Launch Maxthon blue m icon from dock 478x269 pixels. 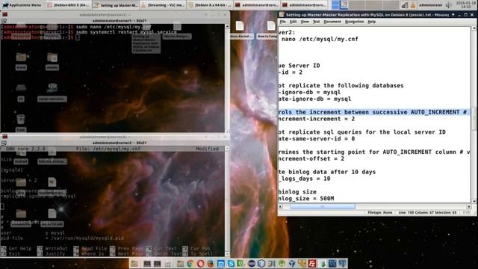221,263
